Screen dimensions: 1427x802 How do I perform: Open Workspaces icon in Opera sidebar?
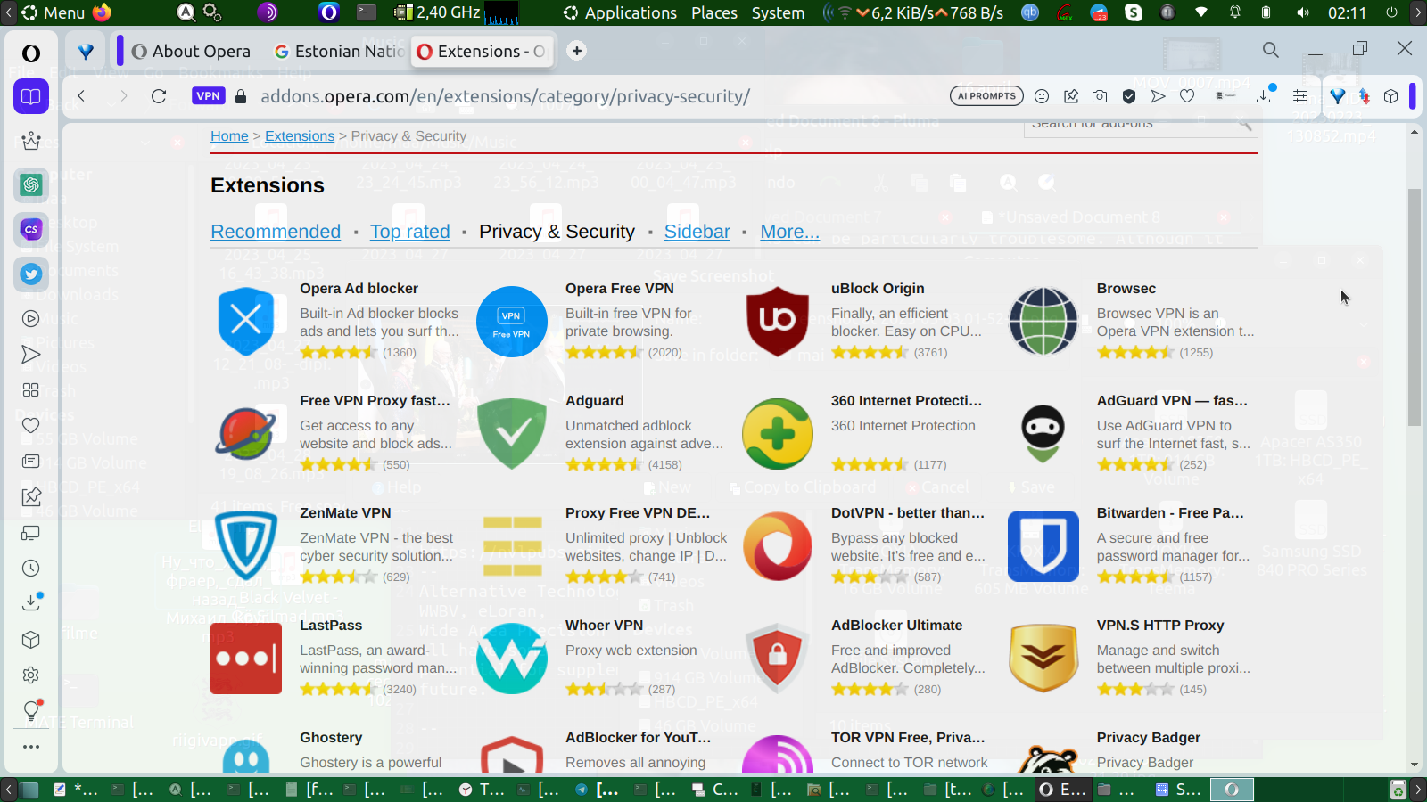tap(31, 96)
